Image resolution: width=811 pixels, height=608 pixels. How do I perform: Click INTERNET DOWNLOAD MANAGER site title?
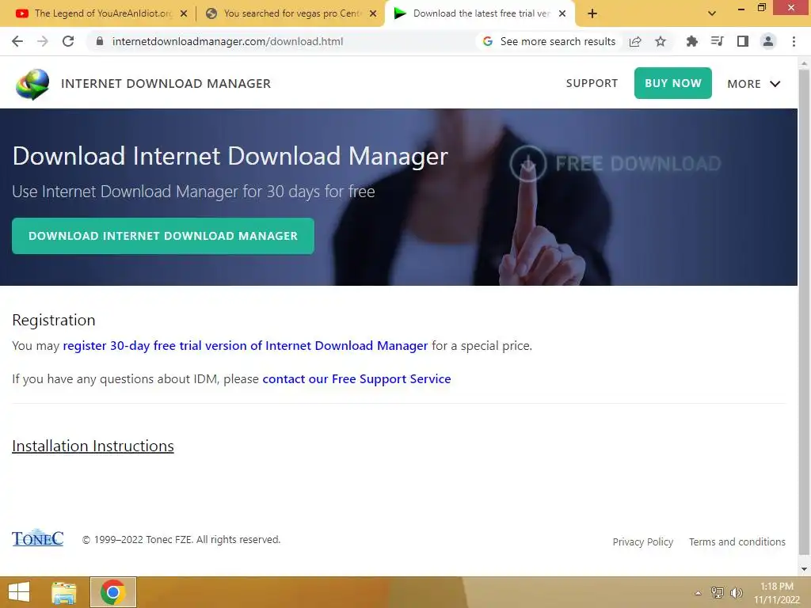pos(166,83)
